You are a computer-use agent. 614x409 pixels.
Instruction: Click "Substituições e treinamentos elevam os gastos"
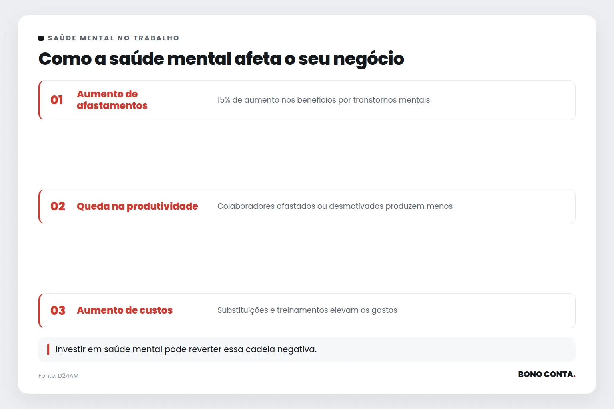click(x=307, y=310)
